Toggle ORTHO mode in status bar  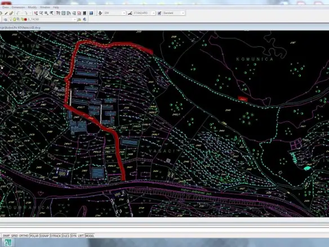(x=24, y=236)
